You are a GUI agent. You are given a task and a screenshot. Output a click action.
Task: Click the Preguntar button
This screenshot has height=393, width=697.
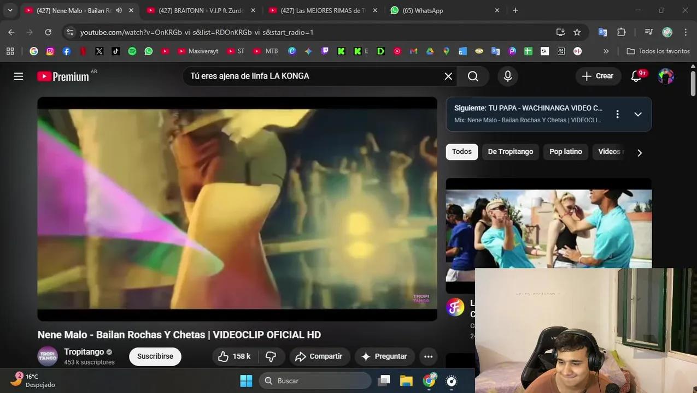point(384,356)
